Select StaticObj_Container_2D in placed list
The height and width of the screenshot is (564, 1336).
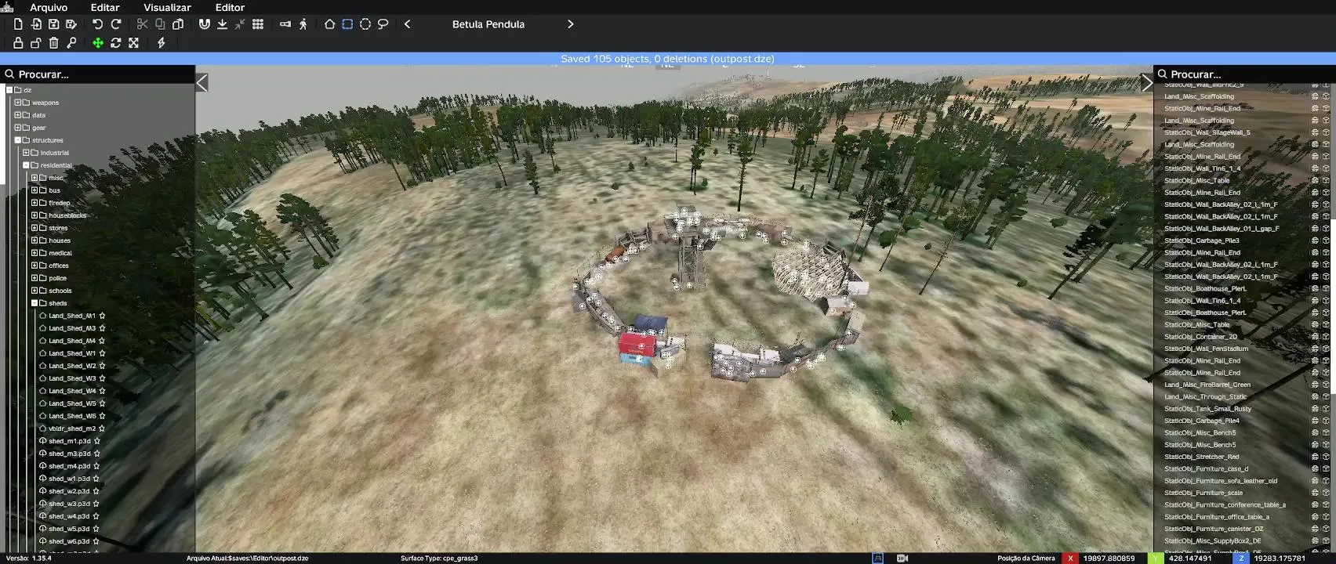click(x=1201, y=337)
